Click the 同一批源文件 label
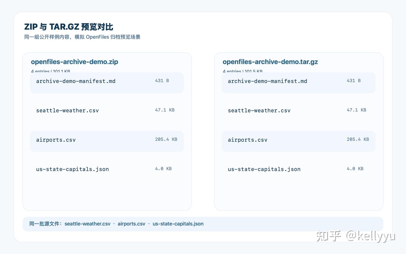This screenshot has height=254, width=406. 46,224
